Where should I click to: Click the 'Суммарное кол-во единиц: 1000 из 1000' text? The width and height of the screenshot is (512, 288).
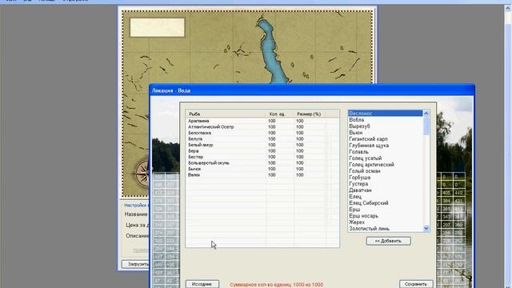[277, 285]
